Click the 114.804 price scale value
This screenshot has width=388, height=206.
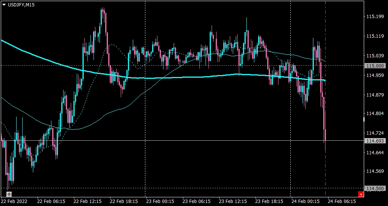tap(375, 114)
